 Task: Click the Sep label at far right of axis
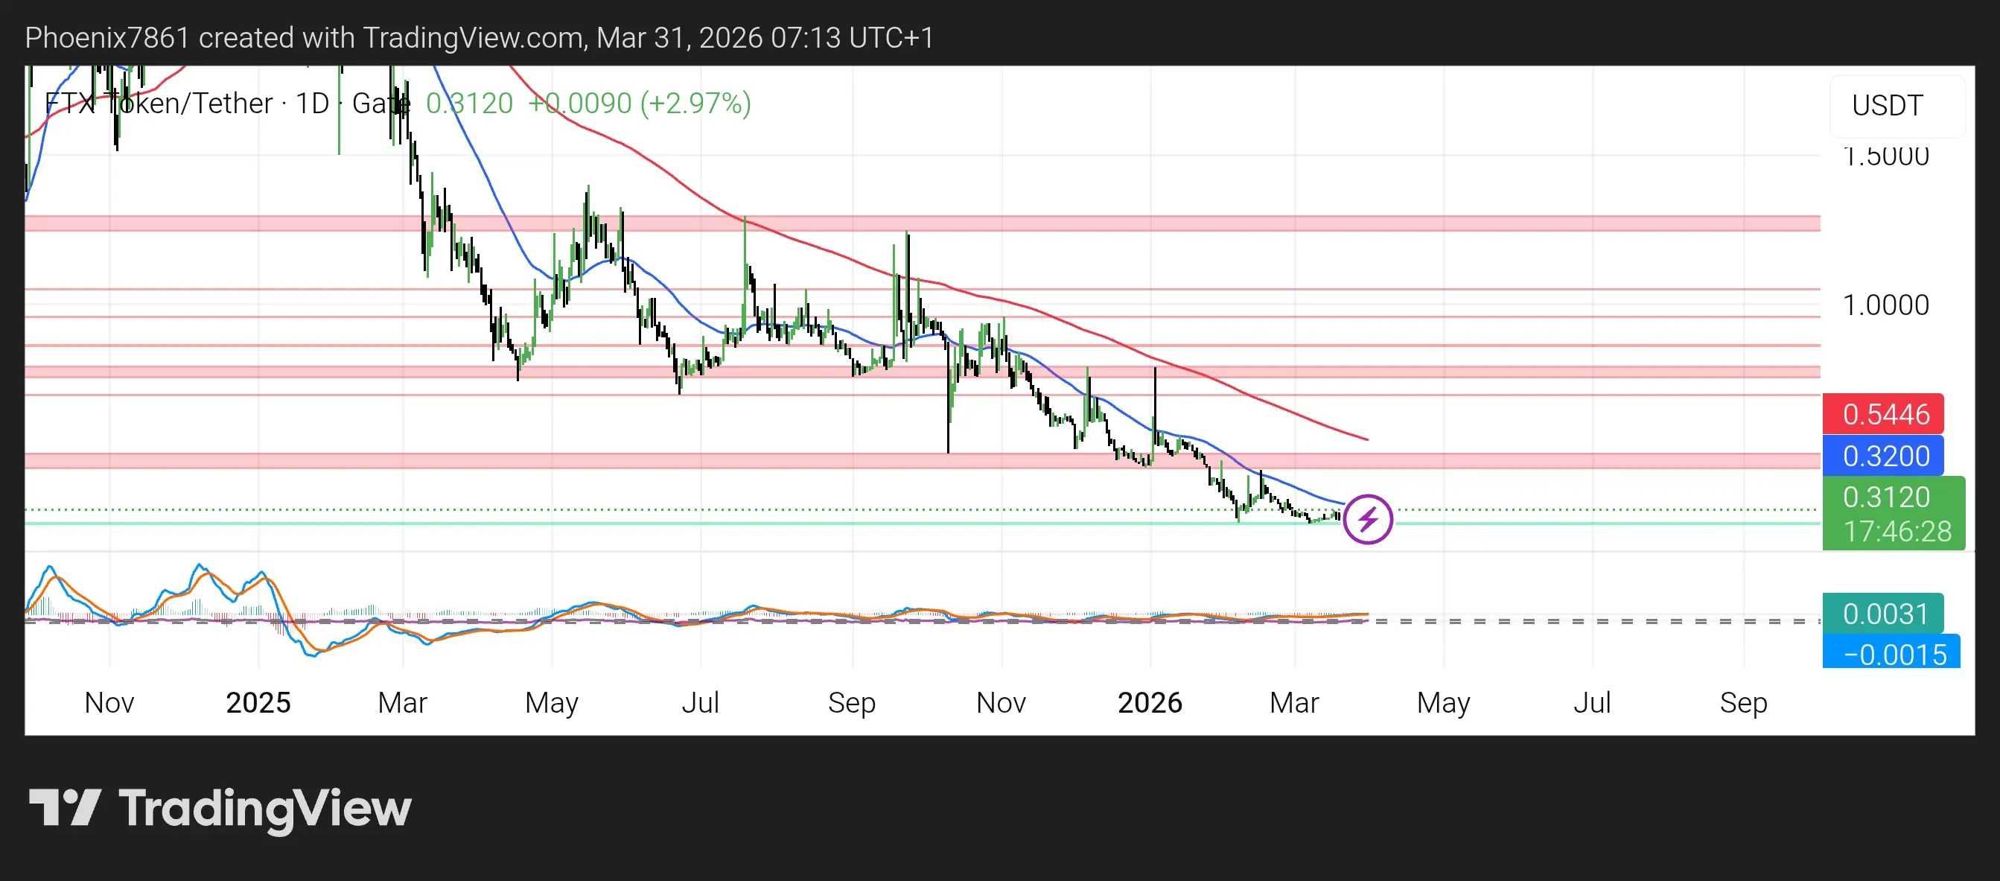click(x=1743, y=702)
